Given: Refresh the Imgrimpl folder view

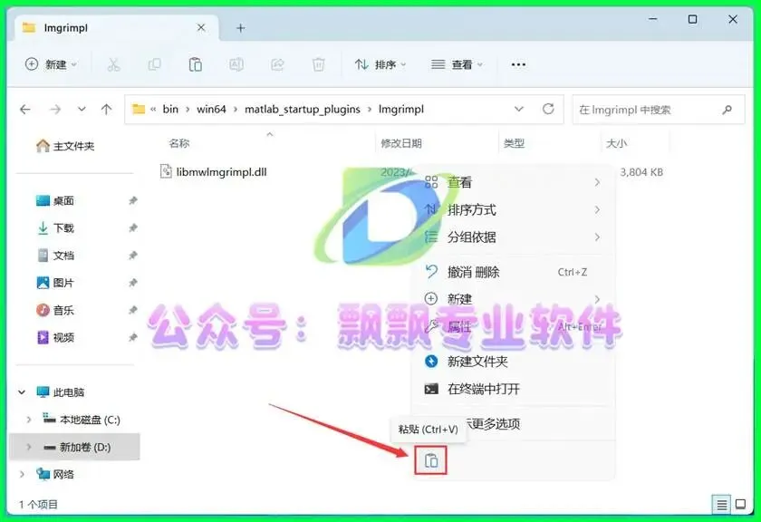Looking at the screenshot, I should tap(548, 110).
